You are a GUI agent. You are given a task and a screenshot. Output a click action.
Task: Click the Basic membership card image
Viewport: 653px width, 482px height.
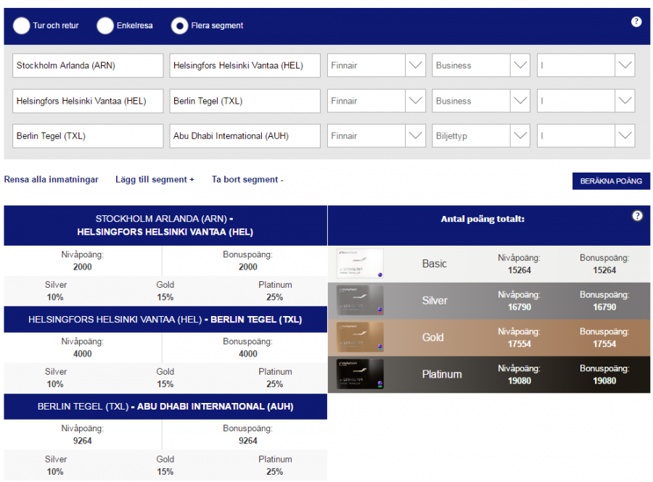[x=361, y=264]
